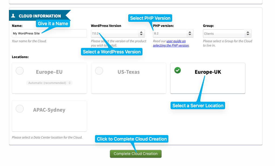Select the APAC-Sydney location radio button
The image size is (275, 166).
coord(20,109)
